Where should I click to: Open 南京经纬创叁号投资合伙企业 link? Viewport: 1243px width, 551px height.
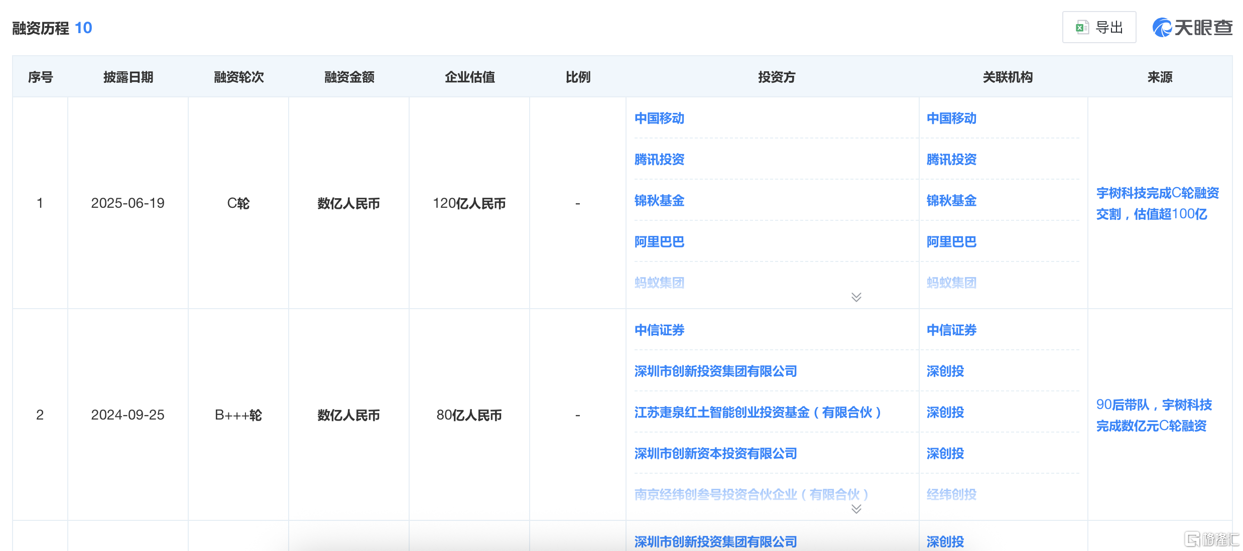(752, 495)
